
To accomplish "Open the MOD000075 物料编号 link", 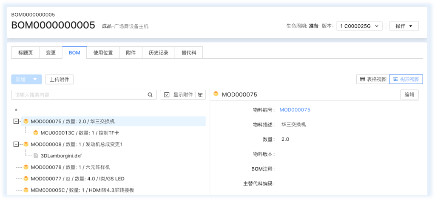I will 295,110.
